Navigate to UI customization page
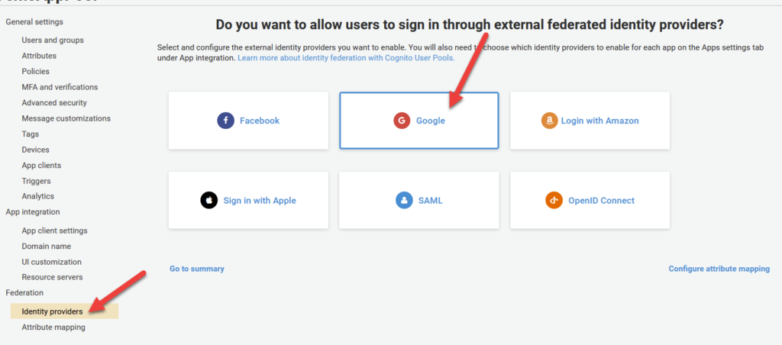 point(51,262)
